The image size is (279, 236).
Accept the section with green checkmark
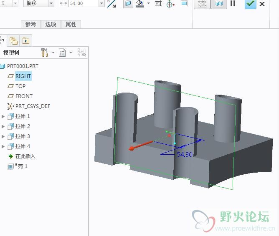(250, 4)
